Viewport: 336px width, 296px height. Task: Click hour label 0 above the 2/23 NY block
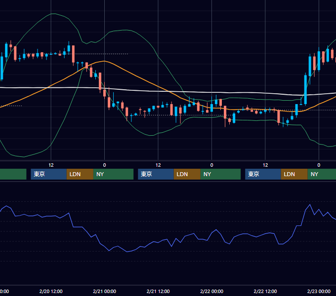[319, 165]
